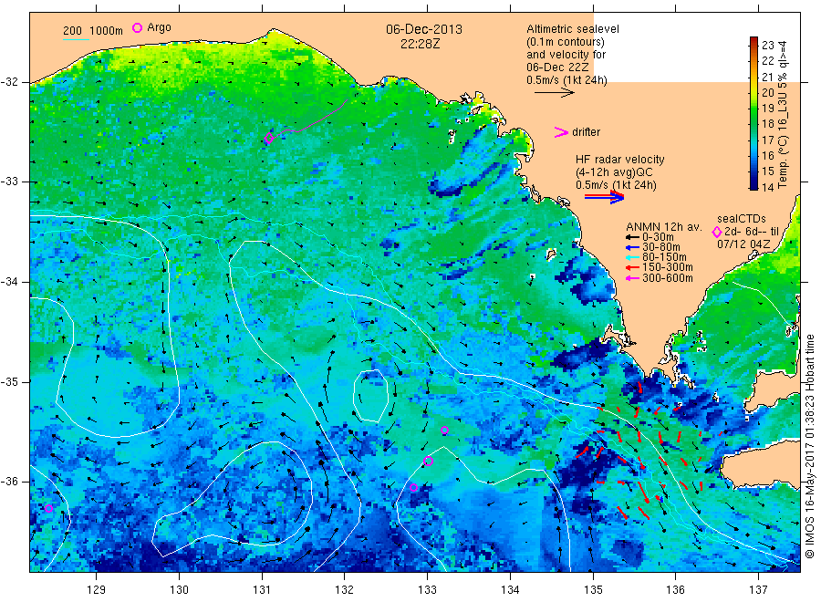Click the longitude axis label 132

345,589
